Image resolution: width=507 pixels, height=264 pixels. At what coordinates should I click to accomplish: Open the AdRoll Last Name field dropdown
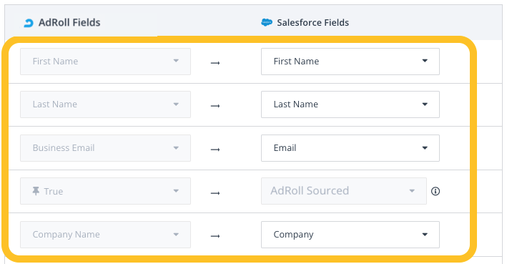[105, 104]
